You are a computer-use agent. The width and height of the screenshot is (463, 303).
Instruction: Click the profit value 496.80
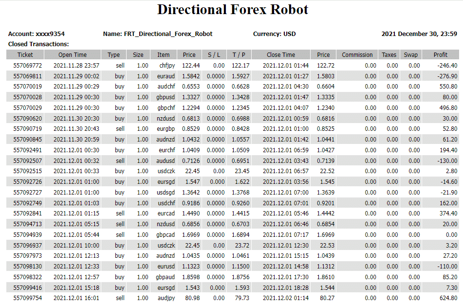(448, 107)
